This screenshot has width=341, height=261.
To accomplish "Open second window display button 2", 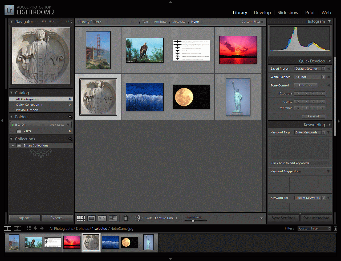I will click(17, 228).
